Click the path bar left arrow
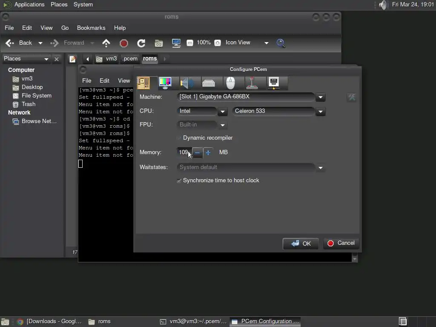Viewport: 436px width, 327px height. [x=87, y=59]
